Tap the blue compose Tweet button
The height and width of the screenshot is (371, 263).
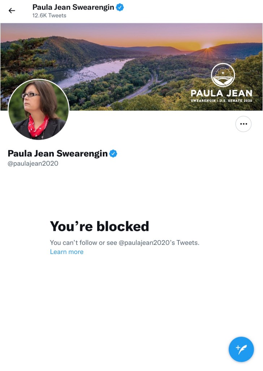pyautogui.click(x=241, y=349)
